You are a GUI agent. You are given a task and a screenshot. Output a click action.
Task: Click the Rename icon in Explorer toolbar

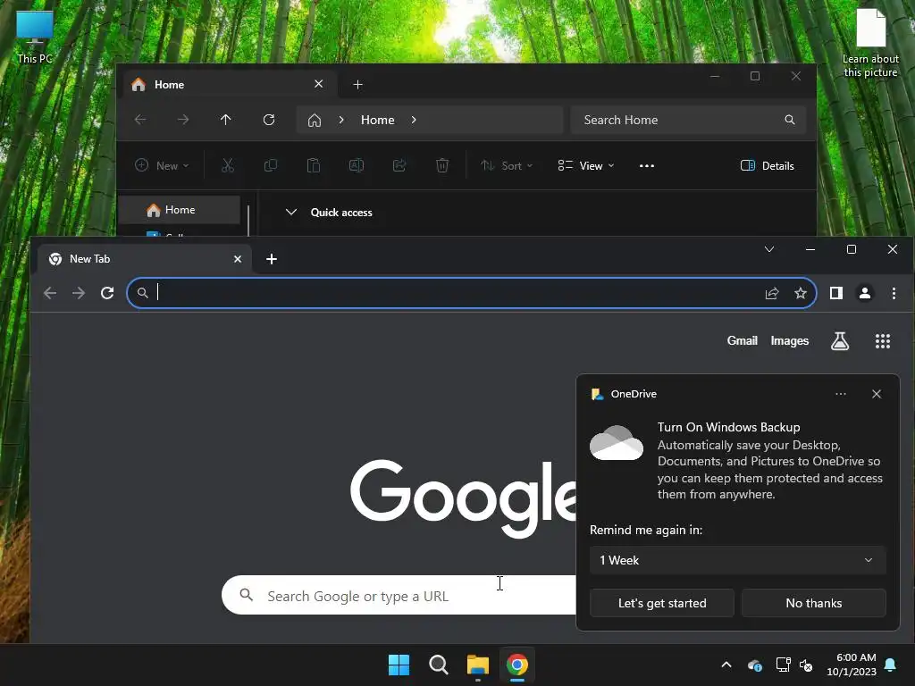(357, 165)
